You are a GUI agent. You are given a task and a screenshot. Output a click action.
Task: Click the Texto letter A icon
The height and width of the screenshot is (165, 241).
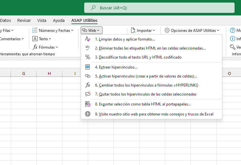click(35, 39)
